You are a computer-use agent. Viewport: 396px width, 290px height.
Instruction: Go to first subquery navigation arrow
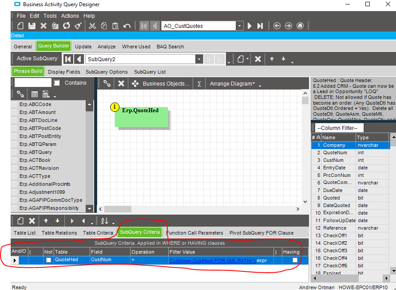tap(68, 59)
